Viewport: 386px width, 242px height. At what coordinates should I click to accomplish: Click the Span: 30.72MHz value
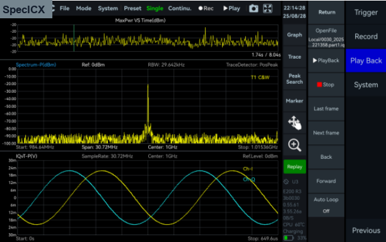(x=100, y=147)
